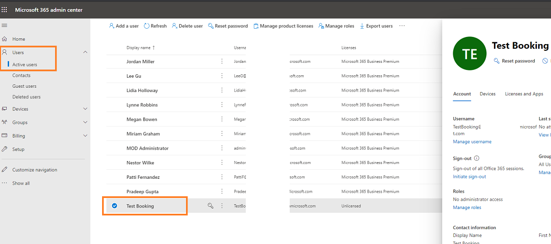The image size is (551, 244).
Task: Click the Manage roles link in panel
Action: pos(467,208)
